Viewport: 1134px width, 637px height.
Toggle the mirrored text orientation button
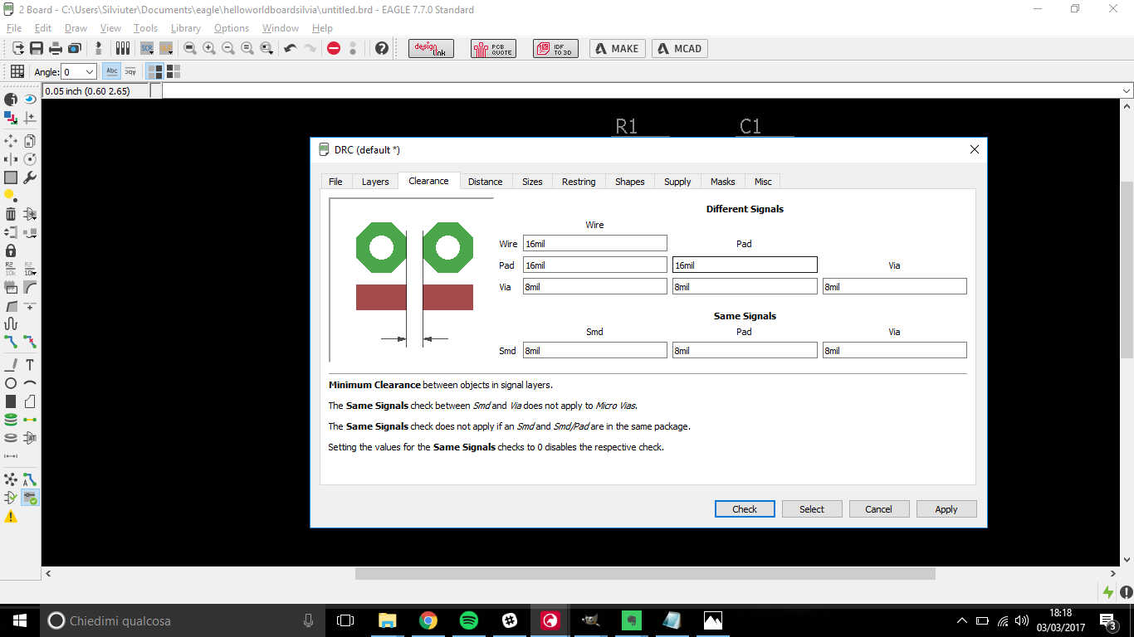[x=130, y=72]
